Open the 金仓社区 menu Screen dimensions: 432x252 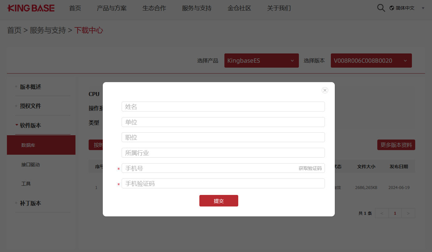239,8
